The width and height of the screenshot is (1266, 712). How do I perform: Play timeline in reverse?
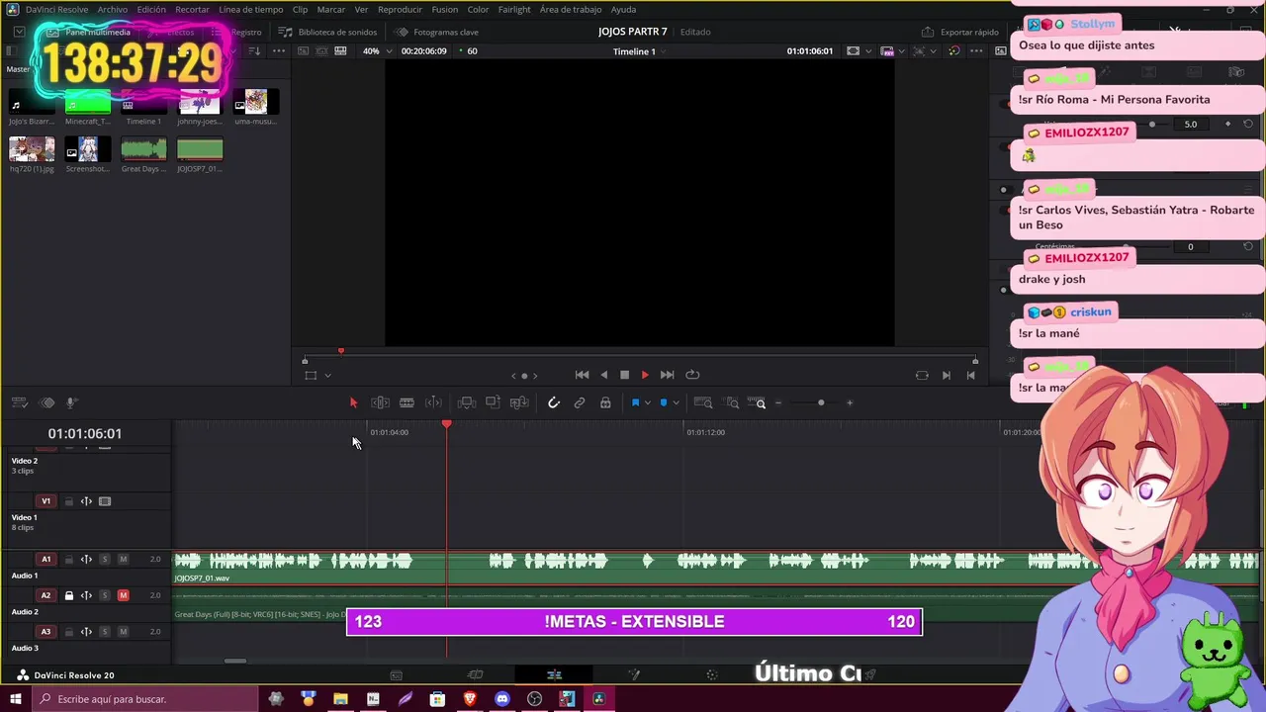[604, 375]
